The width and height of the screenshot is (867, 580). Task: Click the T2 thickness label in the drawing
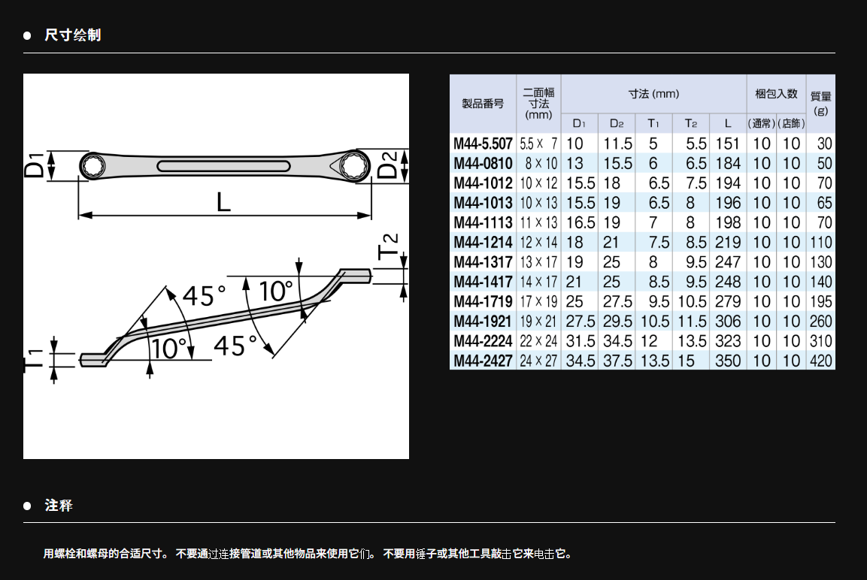click(x=389, y=246)
